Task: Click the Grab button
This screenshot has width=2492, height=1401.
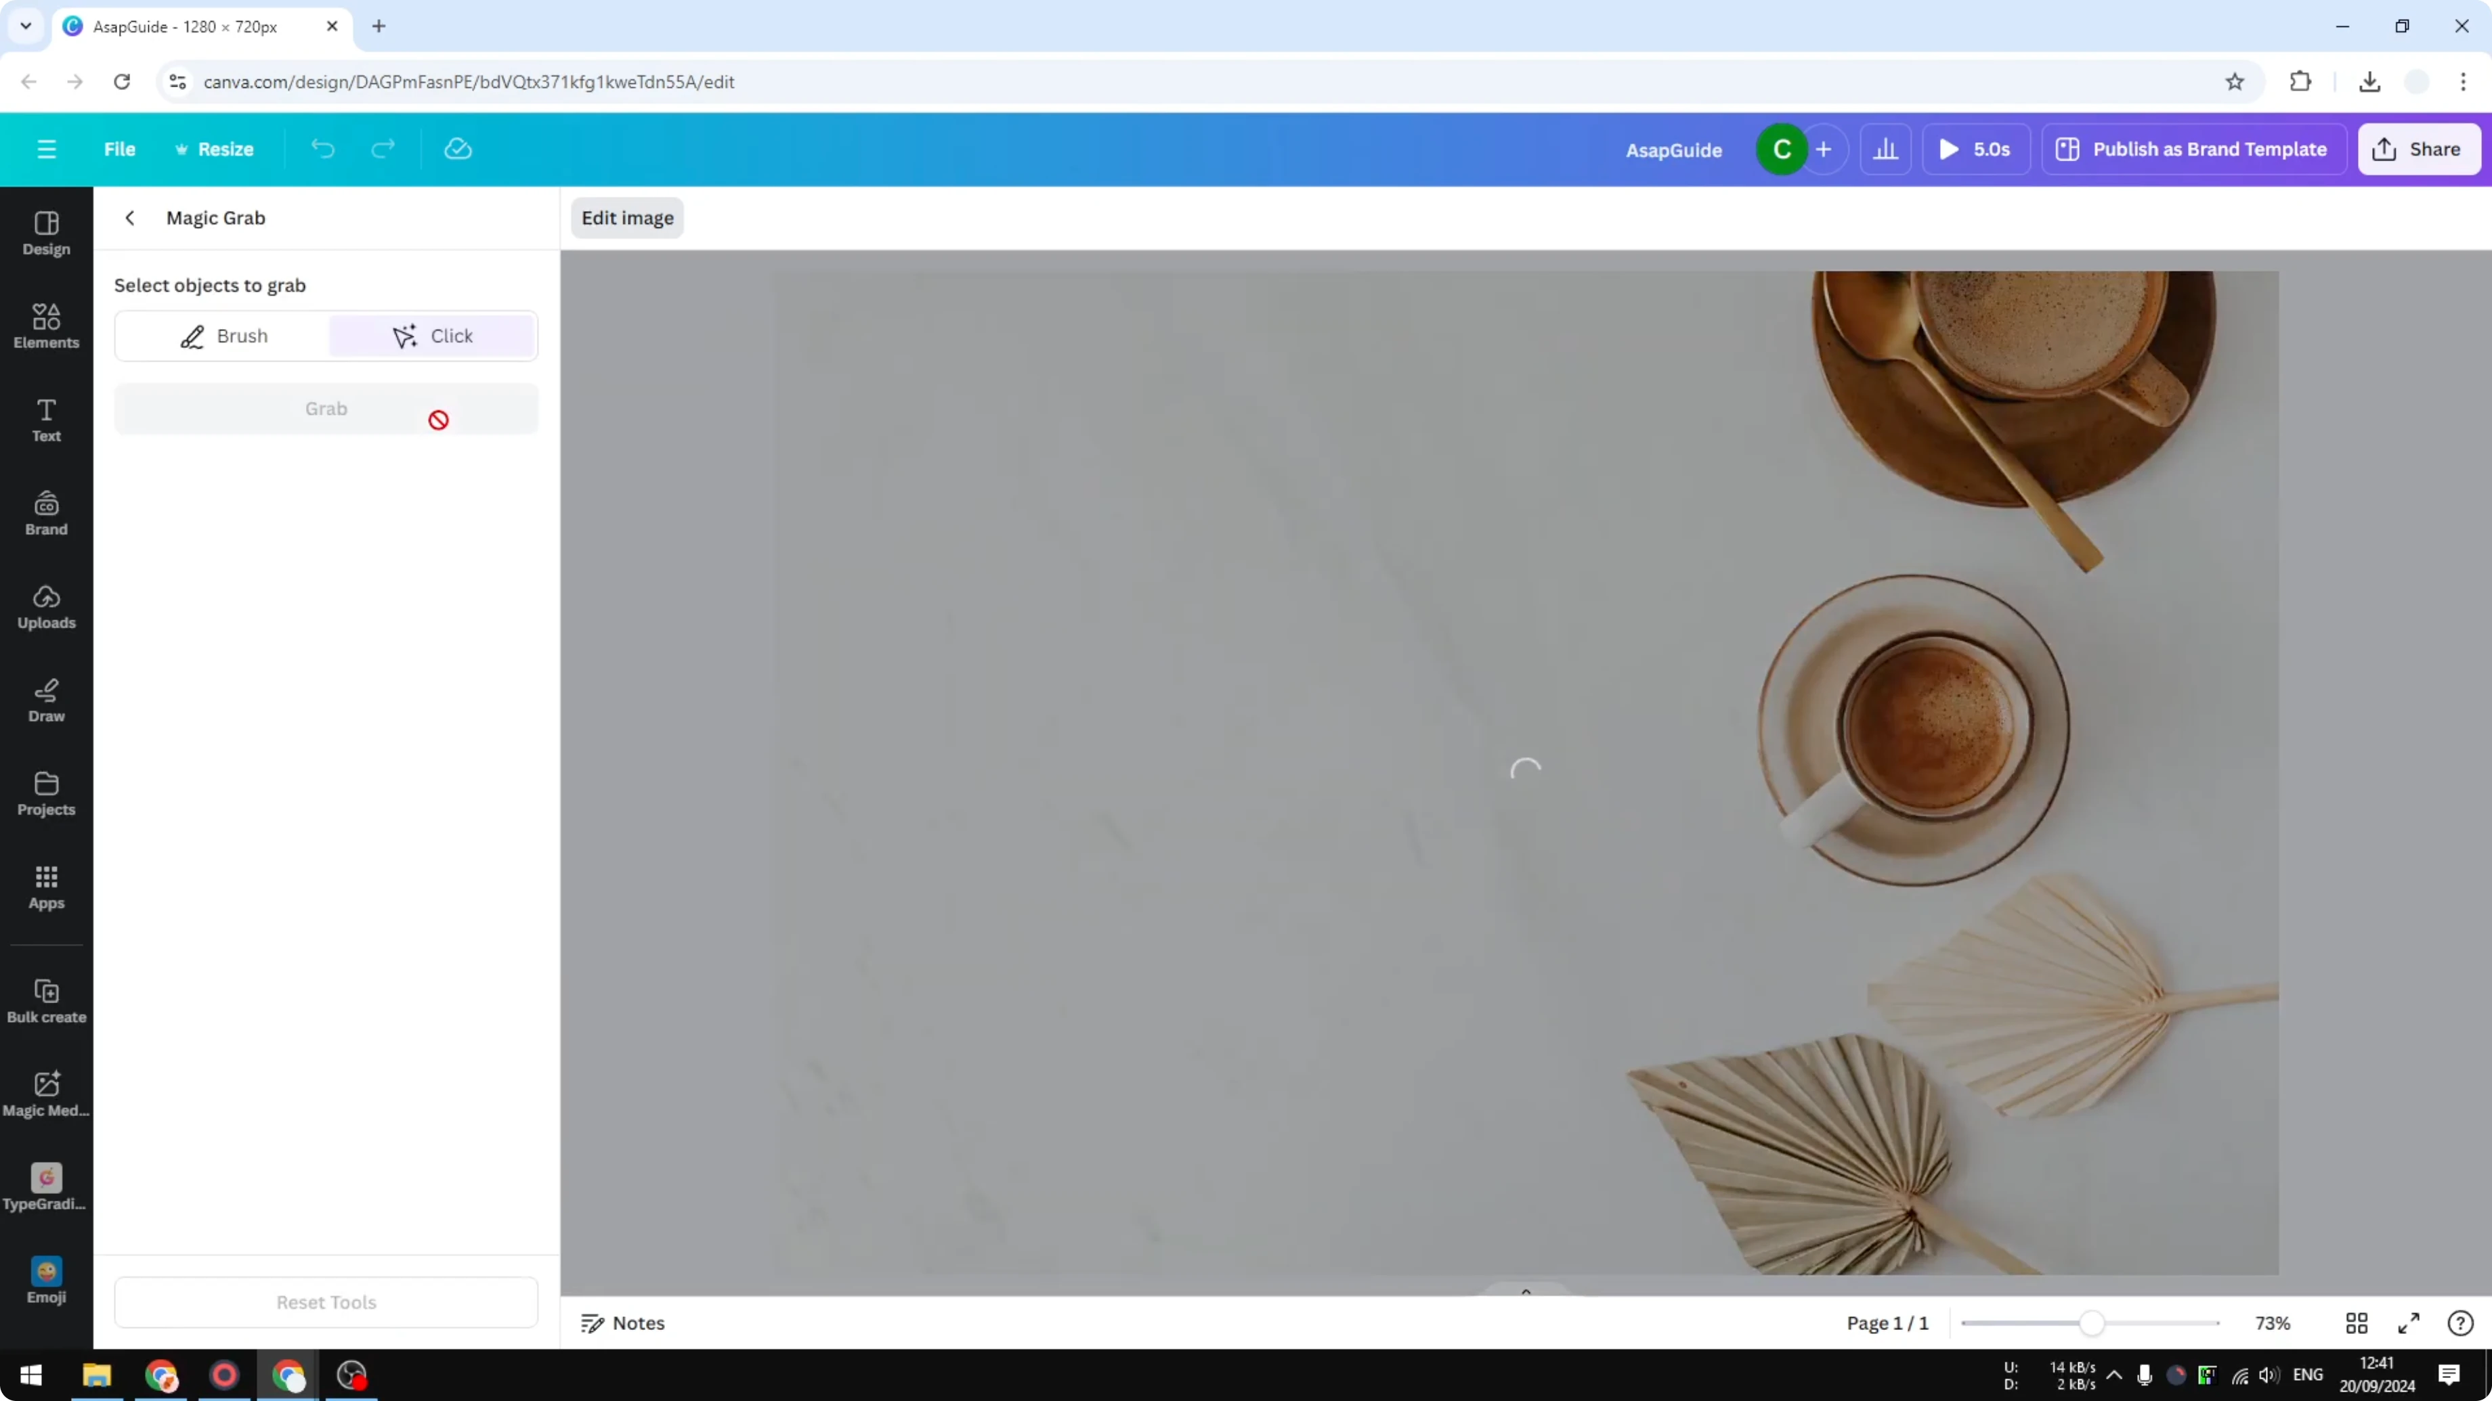Action: point(326,409)
